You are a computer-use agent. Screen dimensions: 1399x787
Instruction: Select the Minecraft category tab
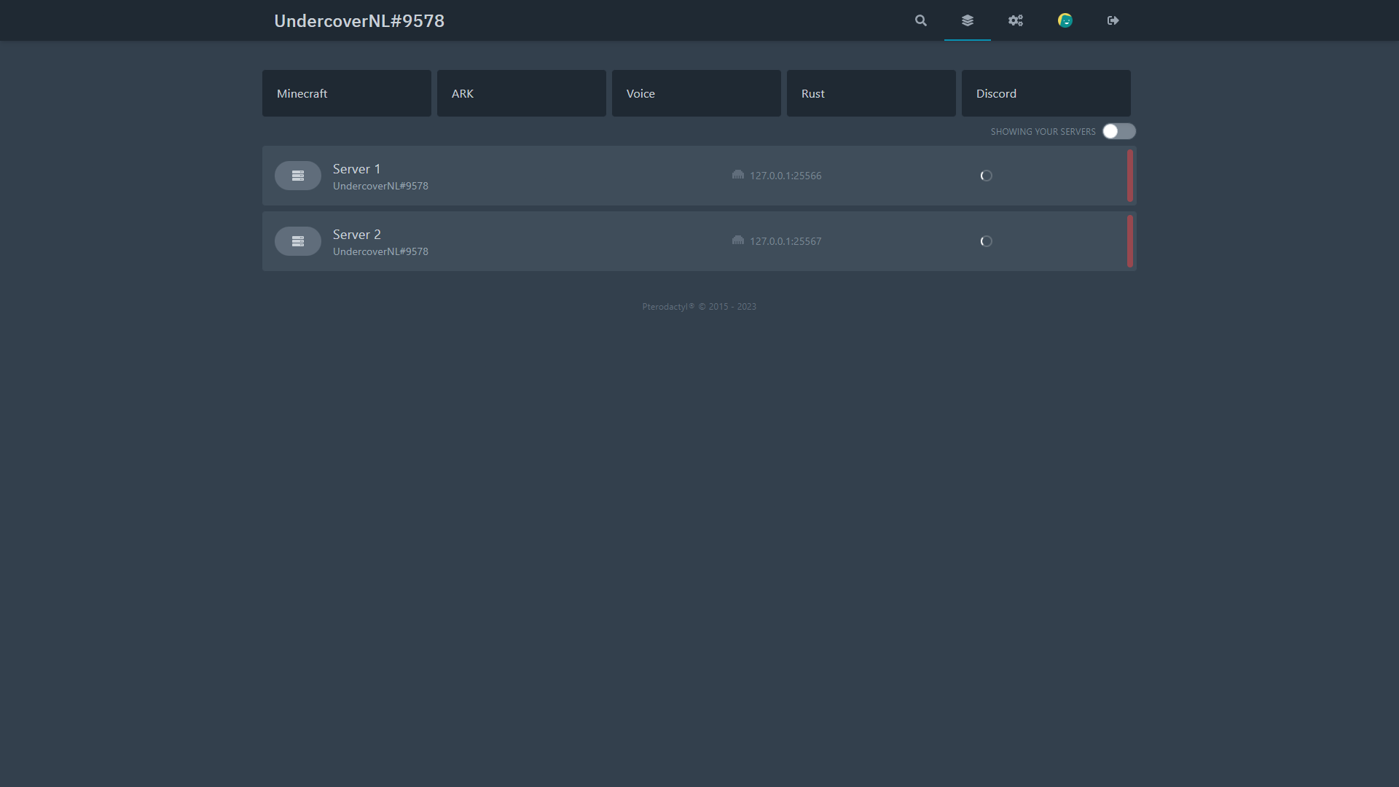point(346,93)
